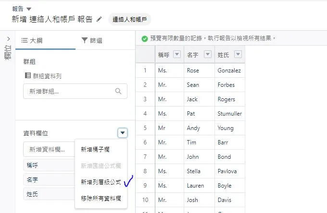Click the cell containing Barr

click(x=229, y=142)
